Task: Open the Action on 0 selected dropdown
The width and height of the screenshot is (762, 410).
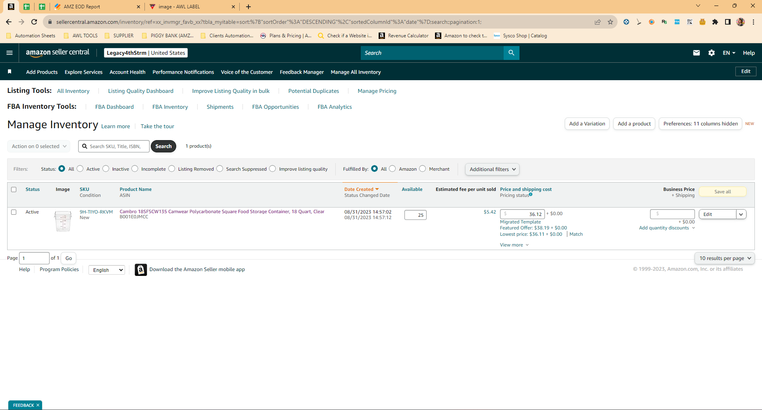Action: (39, 146)
